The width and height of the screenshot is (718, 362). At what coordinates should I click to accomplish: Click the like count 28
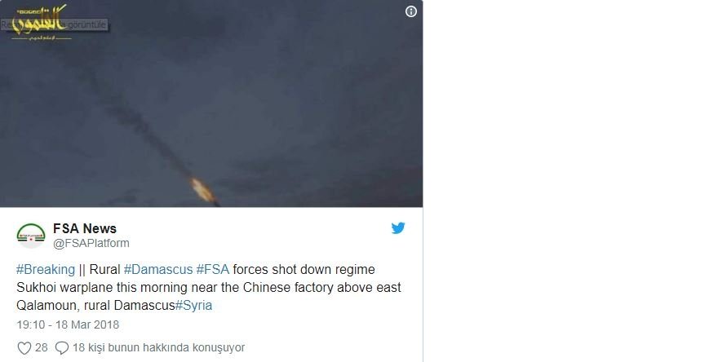coord(42,348)
